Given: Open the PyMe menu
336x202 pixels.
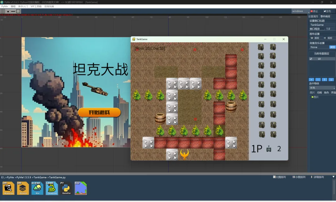Looking at the screenshot, I should [4, 7].
